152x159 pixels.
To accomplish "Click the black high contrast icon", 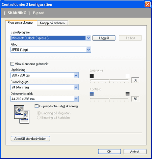I will pos(127,94).
